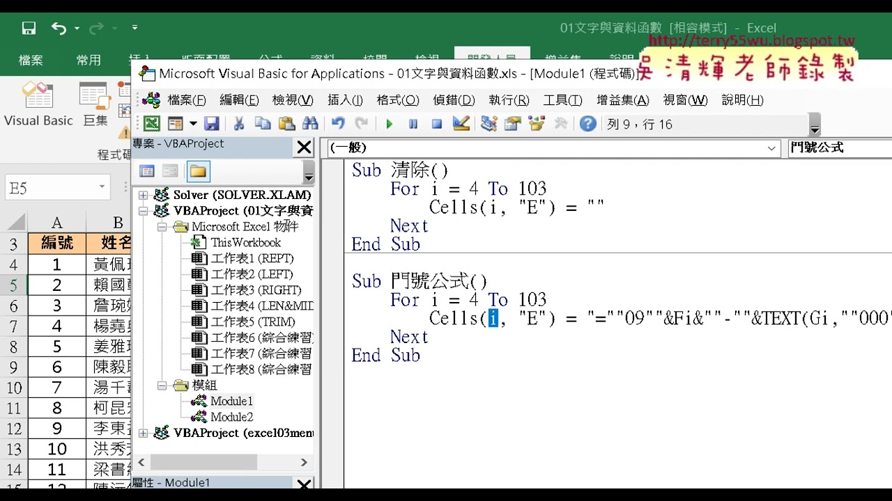Click the View Microsoft Excel toolbar icon
The width and height of the screenshot is (892, 501).
click(151, 124)
